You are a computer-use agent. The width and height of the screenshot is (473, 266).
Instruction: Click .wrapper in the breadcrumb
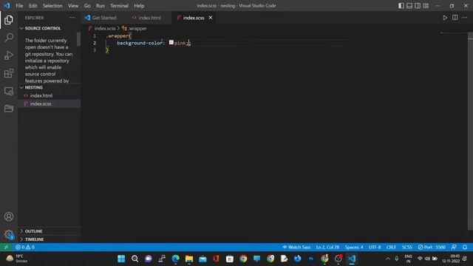(137, 28)
